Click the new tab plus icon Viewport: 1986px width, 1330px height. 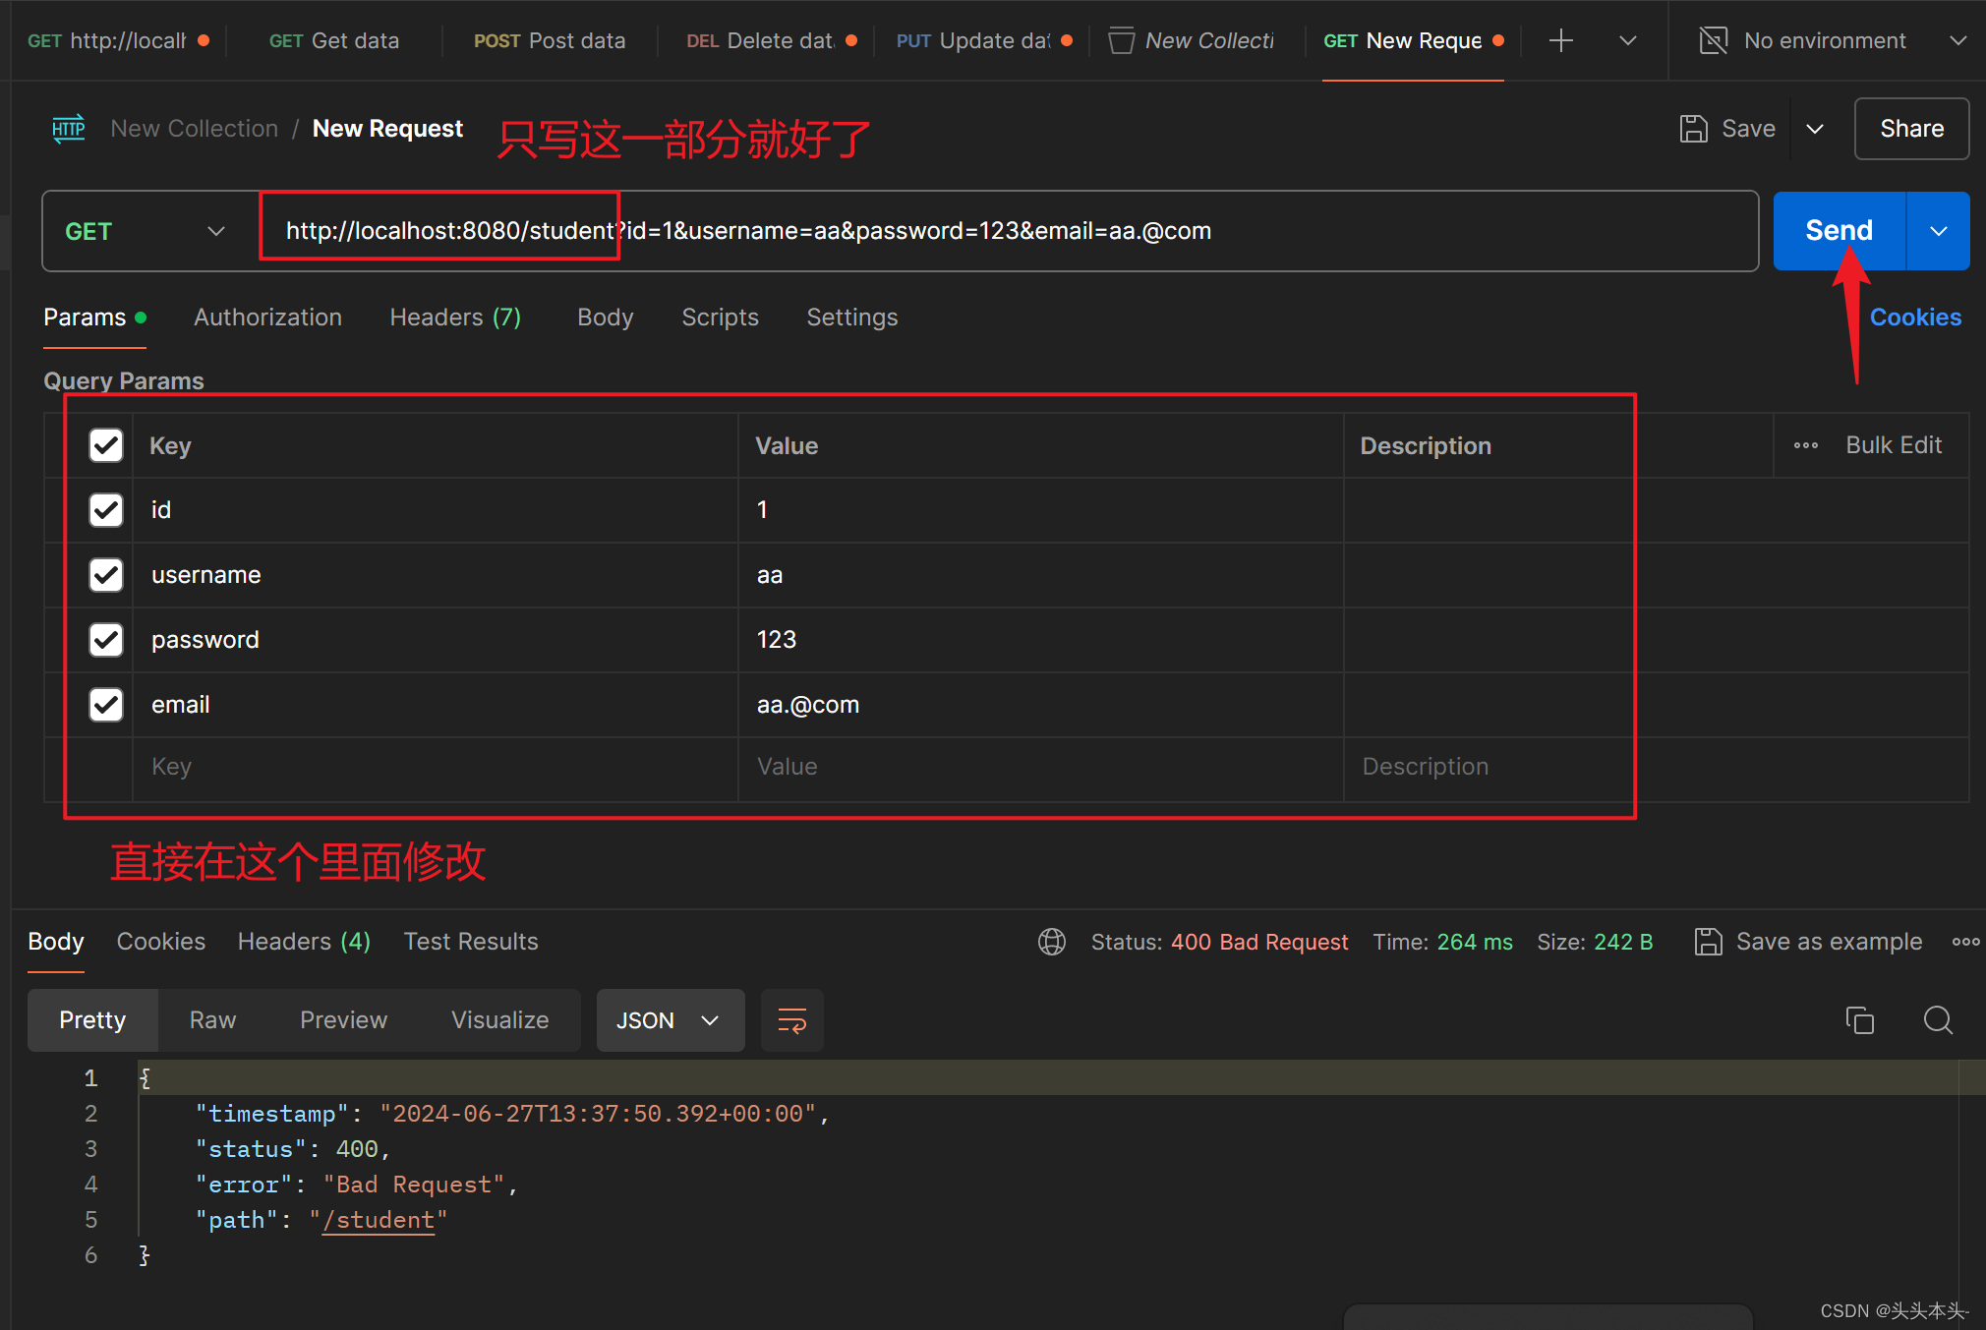1560,40
